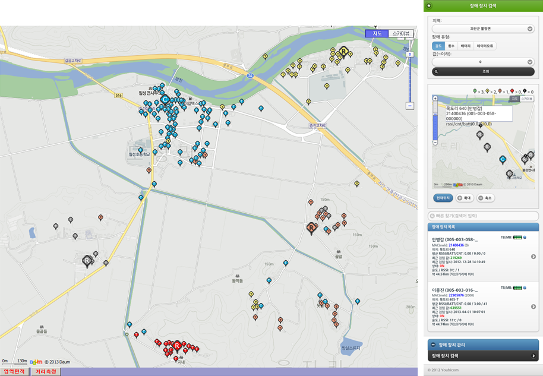Open the 값(~이하) value dropdown

[483, 62]
